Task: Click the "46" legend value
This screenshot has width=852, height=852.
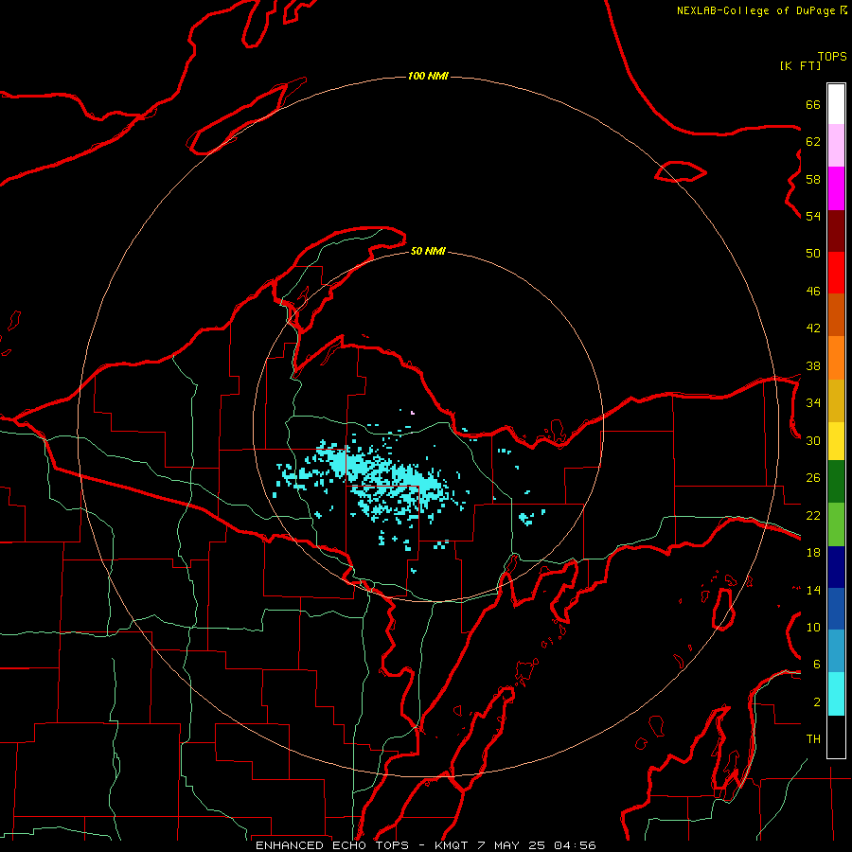Action: pyautogui.click(x=813, y=292)
